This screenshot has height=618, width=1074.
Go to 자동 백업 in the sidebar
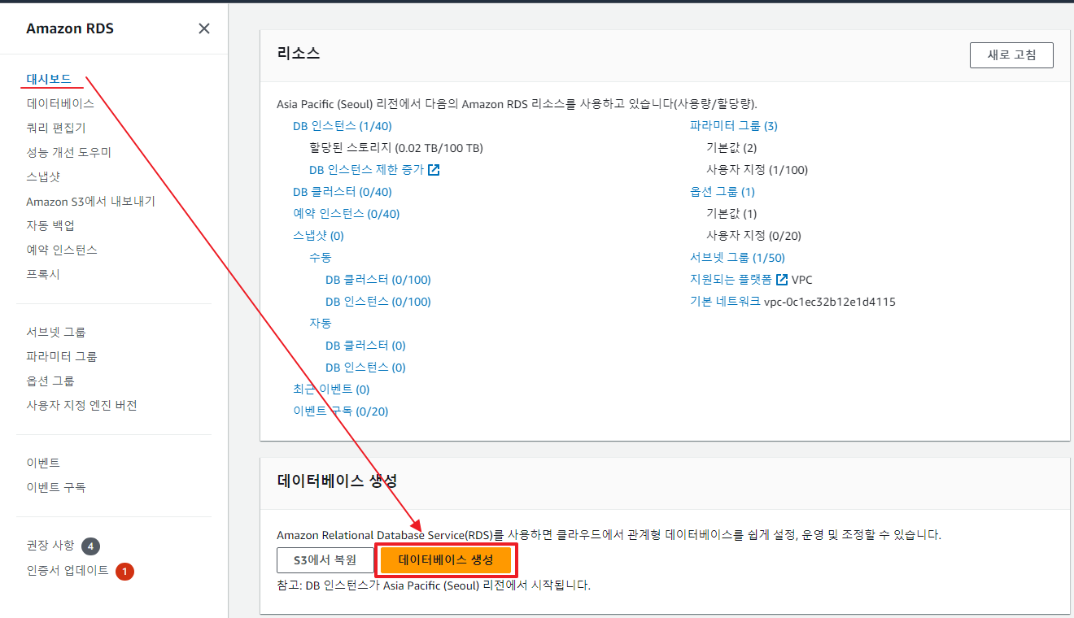click(x=50, y=225)
